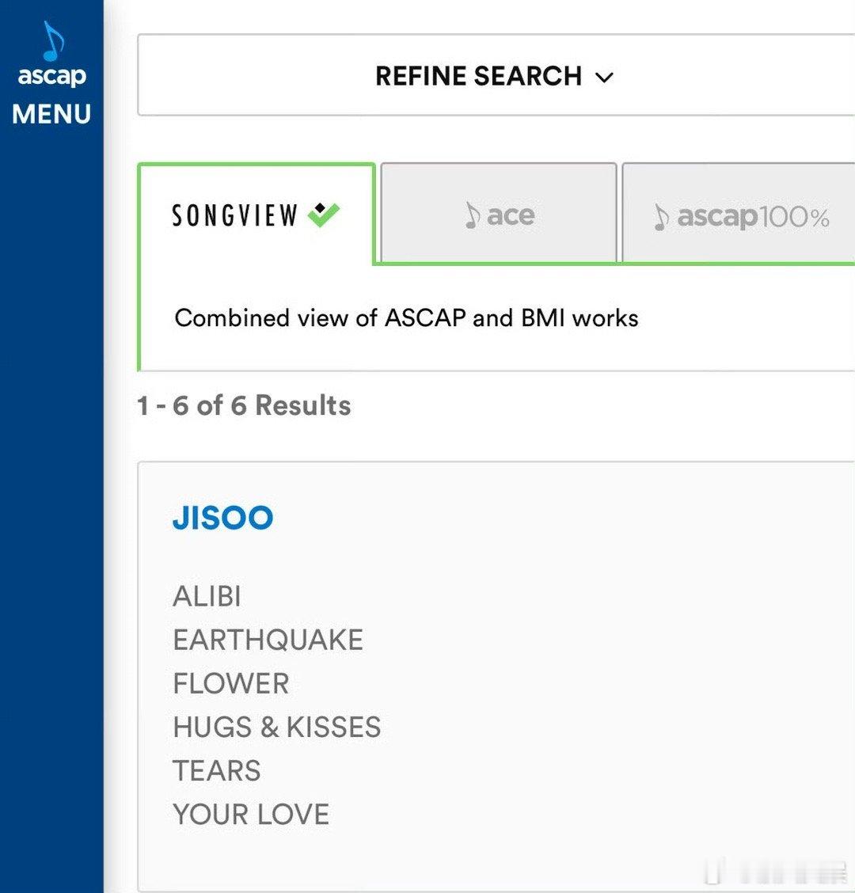Click the ascap wordmark in the sidebar

tap(51, 76)
